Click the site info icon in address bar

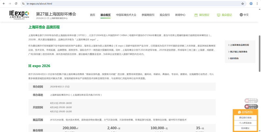click(x=23, y=4)
